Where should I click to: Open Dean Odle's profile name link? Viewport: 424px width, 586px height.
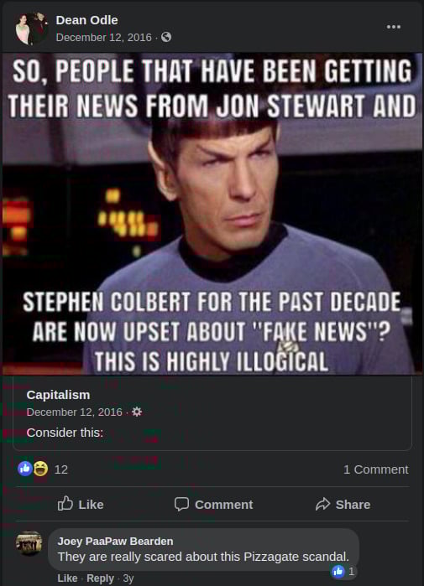coord(86,20)
